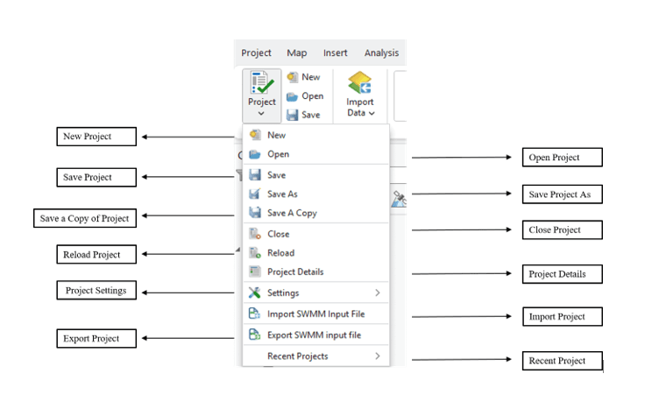Image resolution: width=659 pixels, height=409 pixels.
Task: Click the ribbon Open folder icon
Action: coord(292,96)
